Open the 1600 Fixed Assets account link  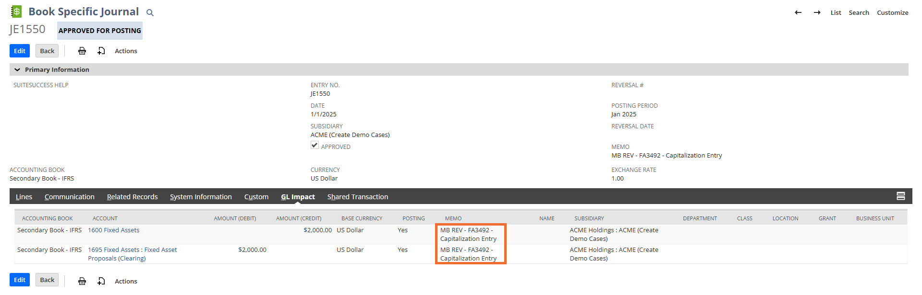(113, 230)
